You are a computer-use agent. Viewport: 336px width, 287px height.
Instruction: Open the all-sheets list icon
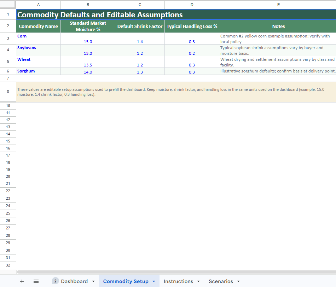(36, 281)
